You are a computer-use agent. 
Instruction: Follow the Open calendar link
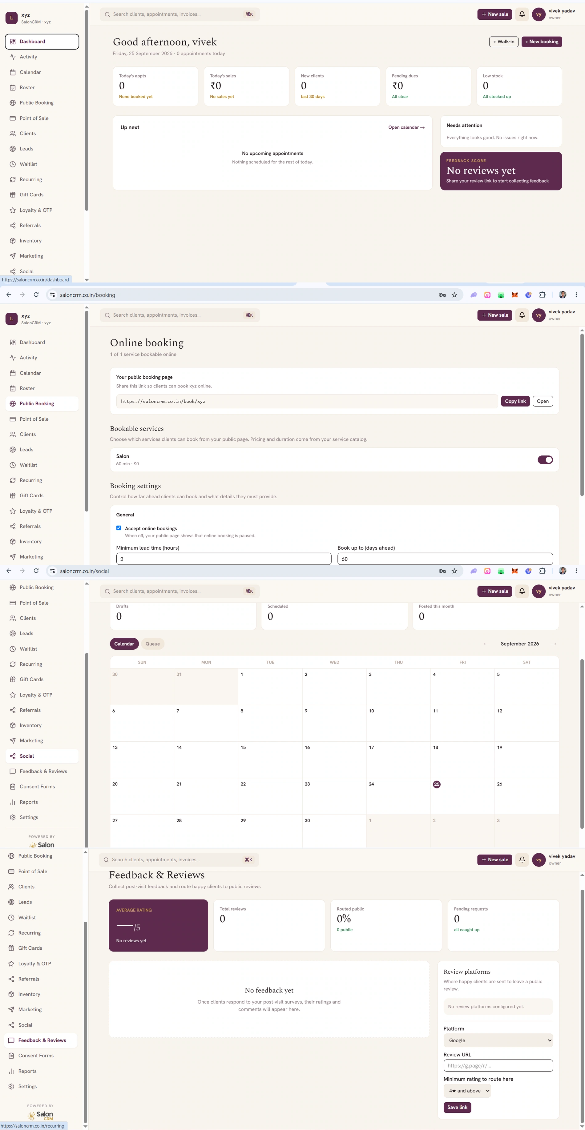click(x=406, y=127)
